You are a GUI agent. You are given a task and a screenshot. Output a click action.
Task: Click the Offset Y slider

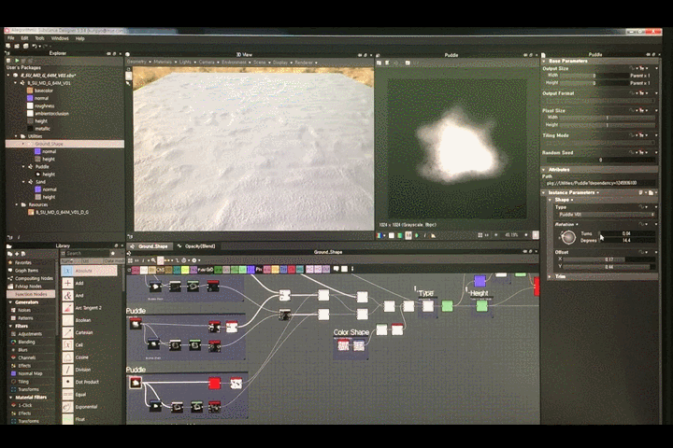click(609, 267)
